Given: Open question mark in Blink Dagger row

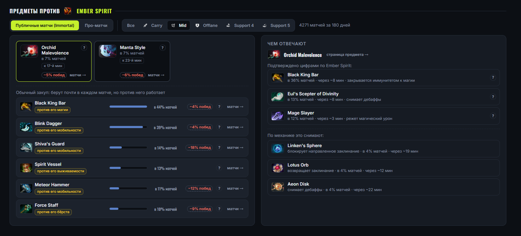Looking at the screenshot, I should click(219, 127).
